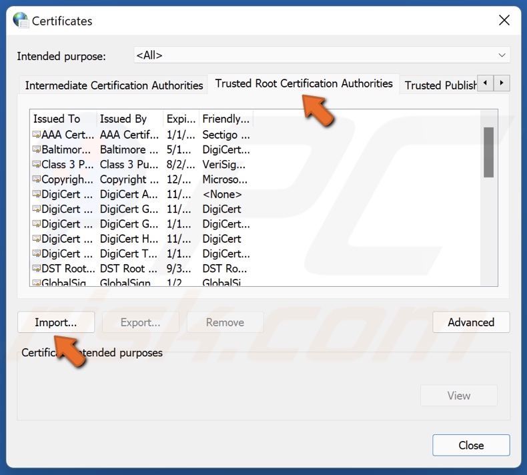Viewport: 527px width, 475px height.
Task: Click the DST Root... certificate icon
Action: (36, 268)
